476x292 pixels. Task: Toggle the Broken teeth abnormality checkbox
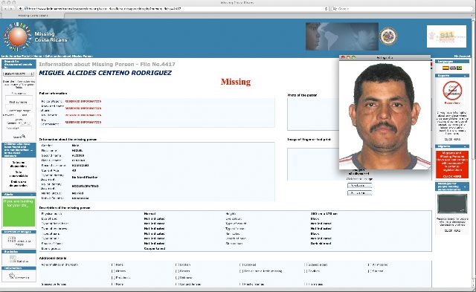(x=177, y=265)
